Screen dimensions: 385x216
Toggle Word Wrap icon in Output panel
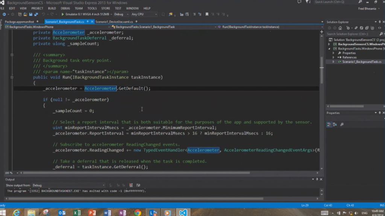[x=138, y=185]
